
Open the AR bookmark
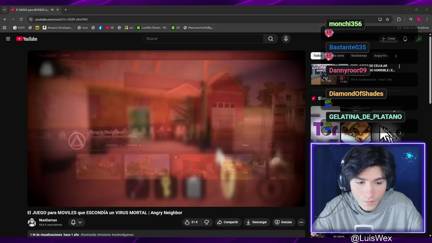(176, 28)
